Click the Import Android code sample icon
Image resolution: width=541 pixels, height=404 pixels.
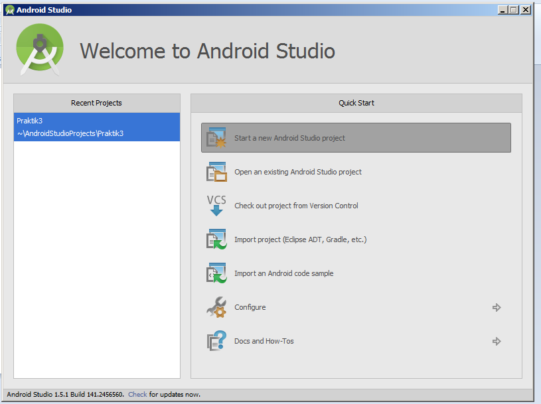(x=215, y=273)
